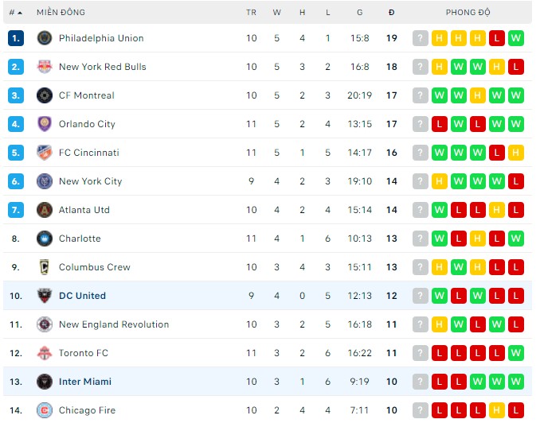Sort standings by the Đ points column
540x423 pixels.
[x=391, y=13]
